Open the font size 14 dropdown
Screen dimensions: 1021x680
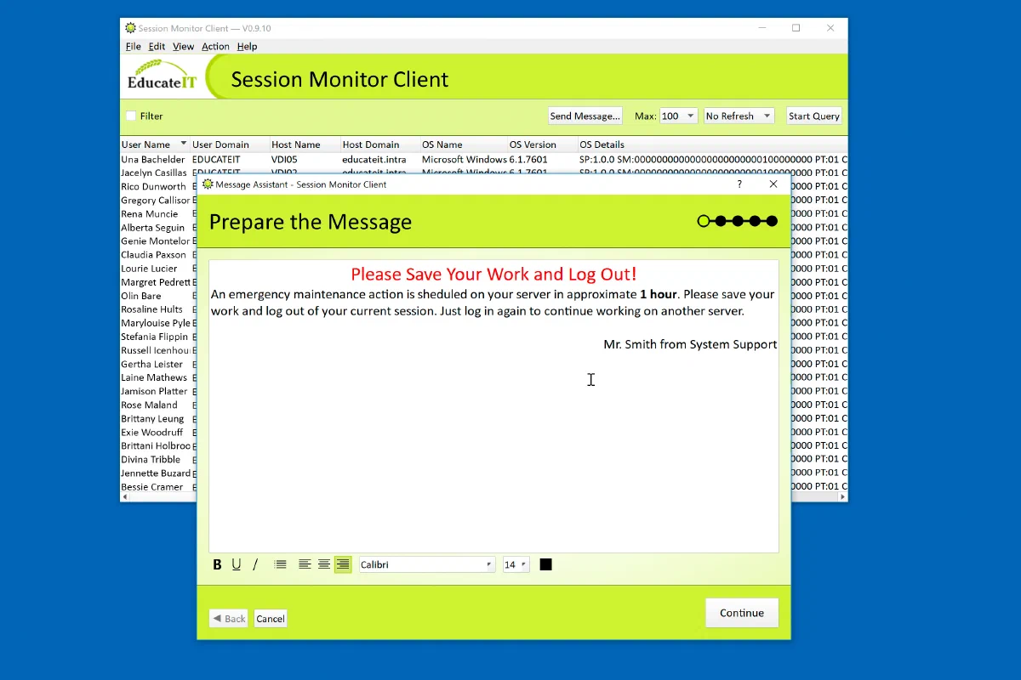pos(516,564)
